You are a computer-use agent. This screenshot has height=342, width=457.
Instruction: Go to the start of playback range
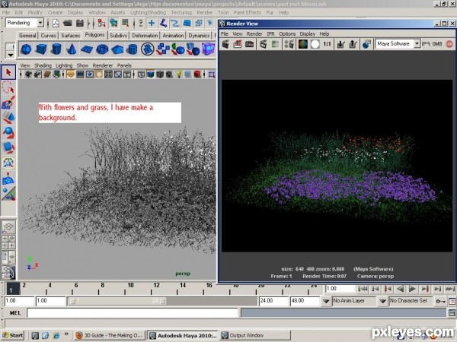tap(363, 289)
